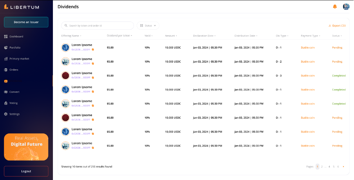Viewport: 354px width, 180px height.
Task: Open the user profile avatar
Action: pos(346,7)
